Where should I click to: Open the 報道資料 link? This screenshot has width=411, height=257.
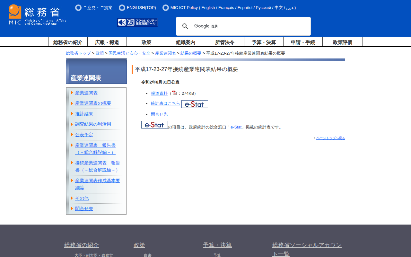pyautogui.click(x=159, y=93)
